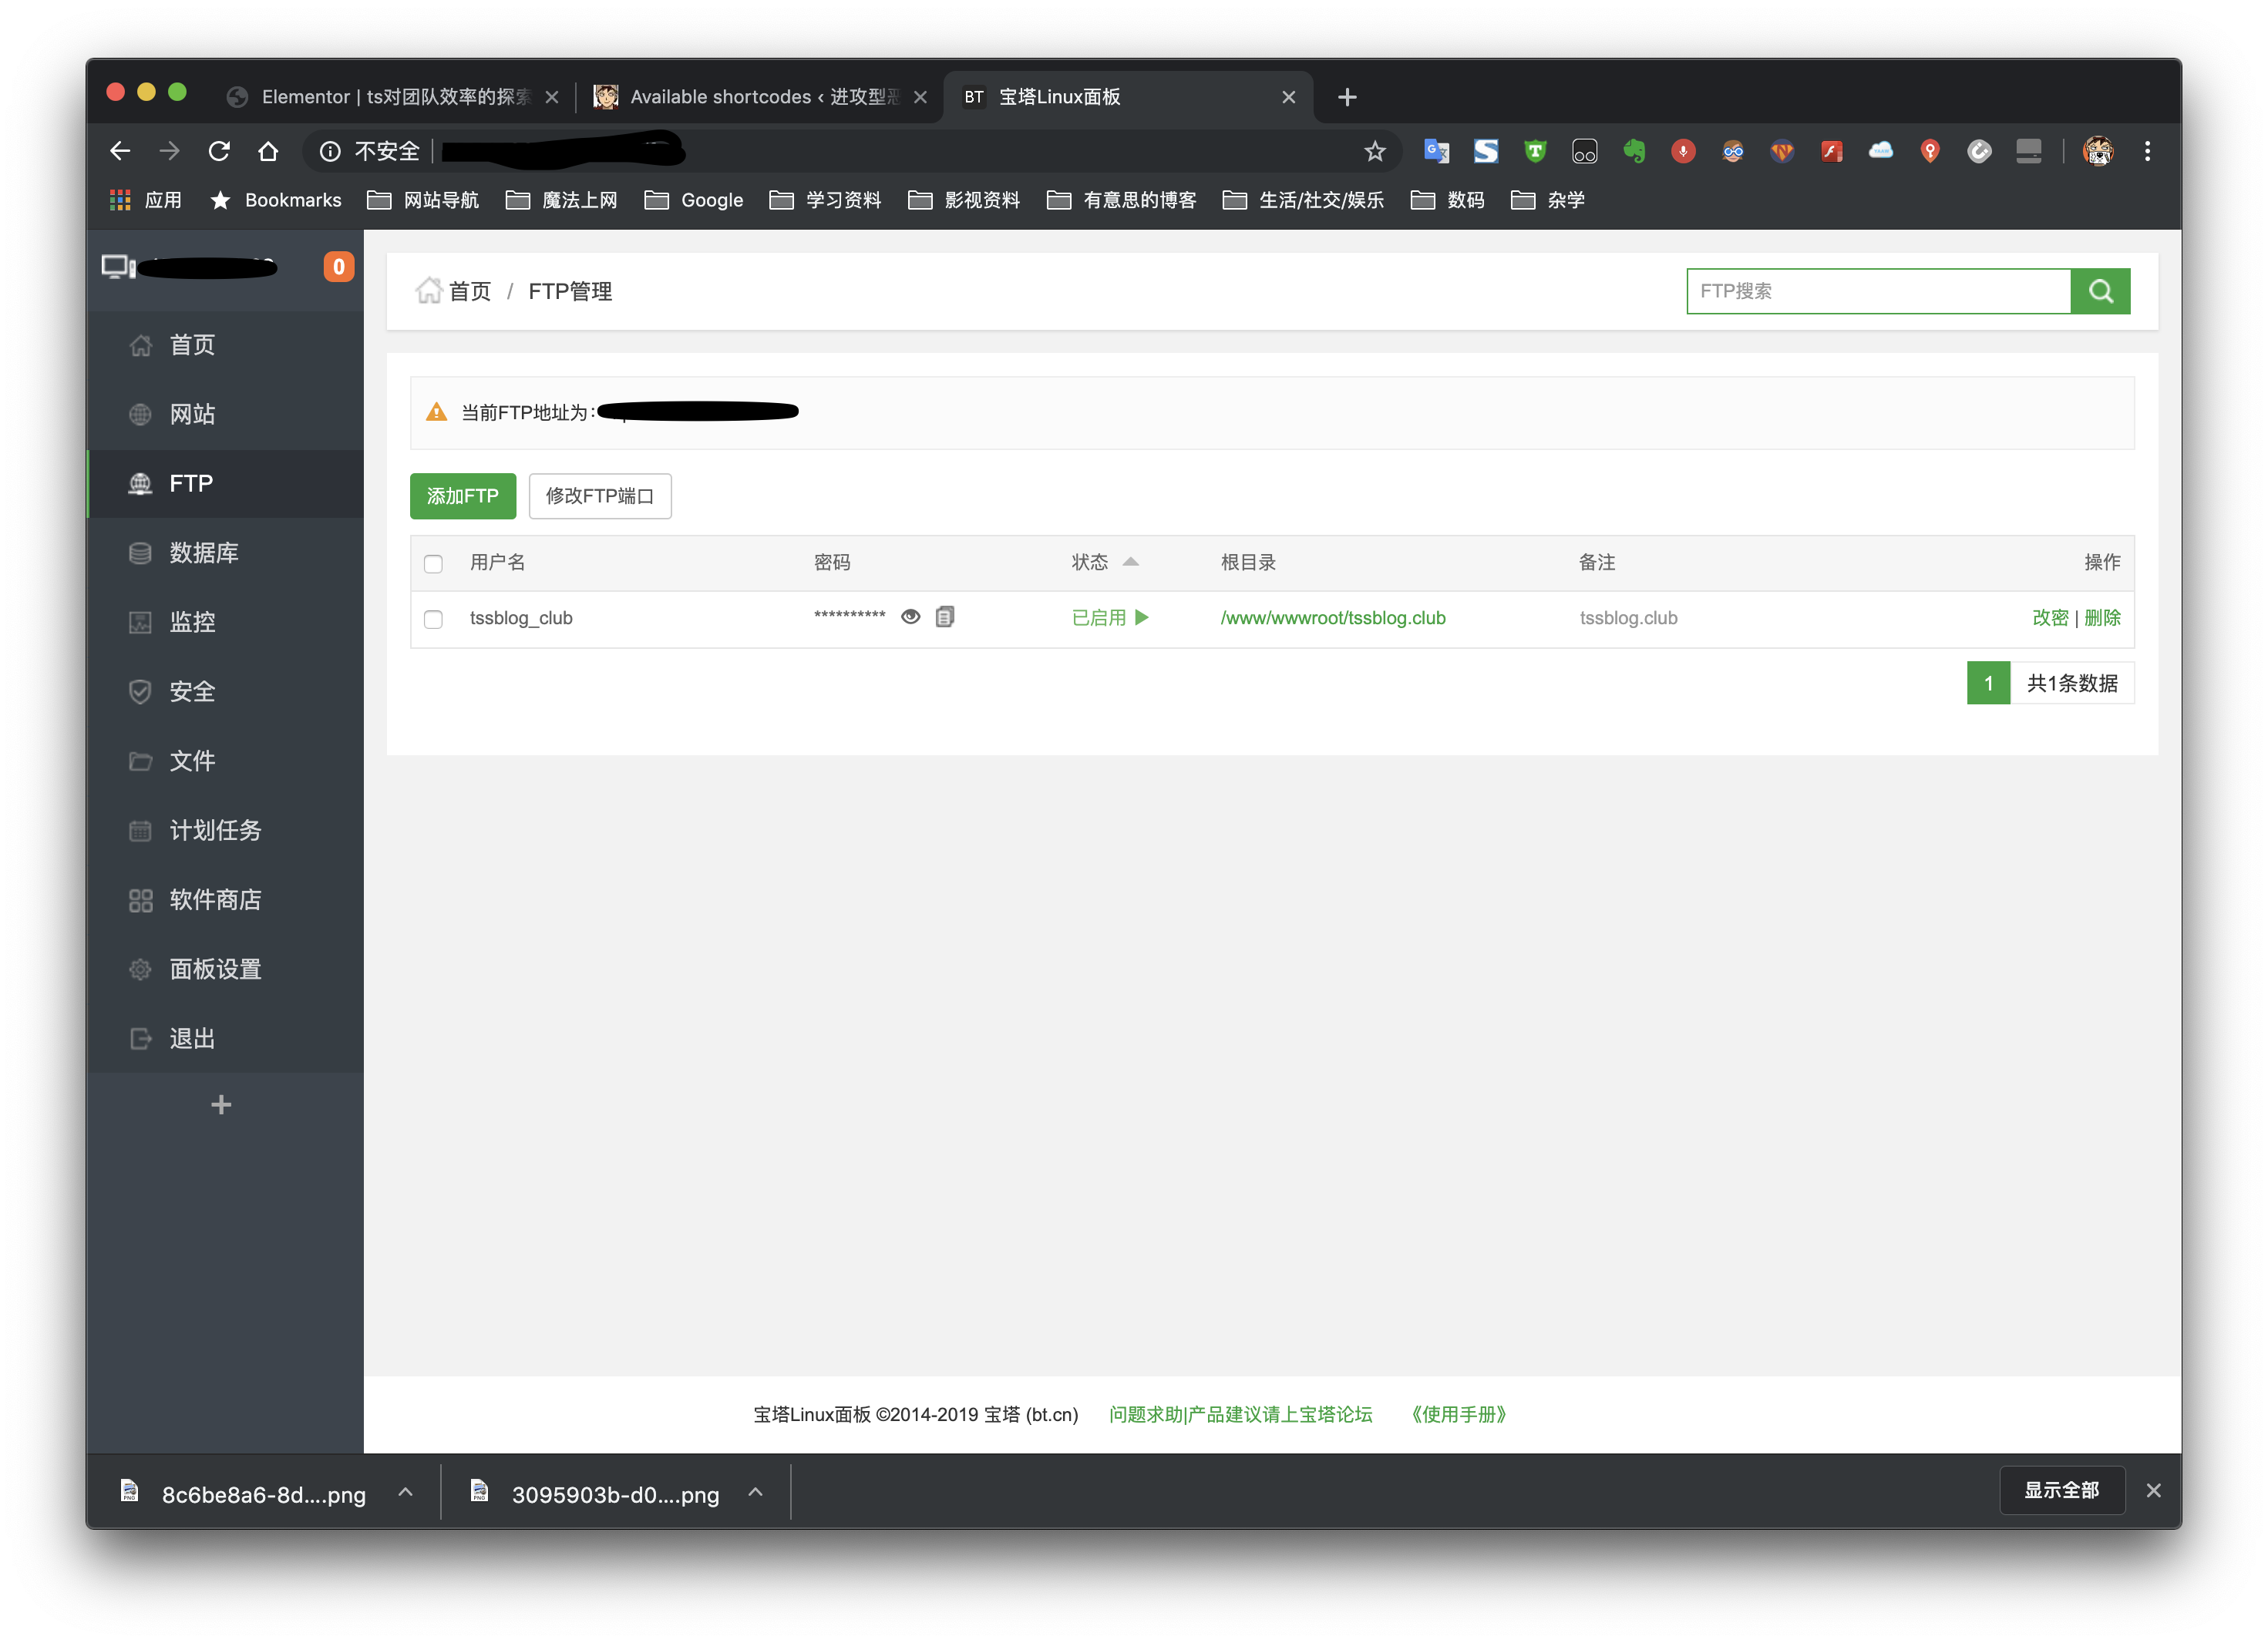Go to 安全 security sidebar section

[x=193, y=691]
